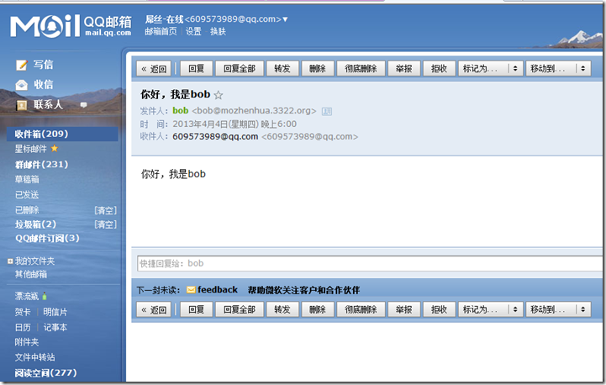
Task: Click the top 删除 button
Action: (318, 68)
